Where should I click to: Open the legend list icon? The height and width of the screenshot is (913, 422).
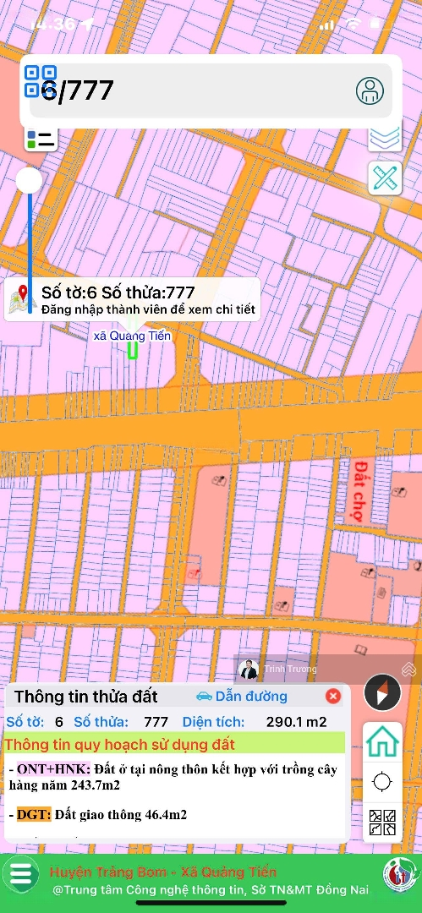point(41,139)
